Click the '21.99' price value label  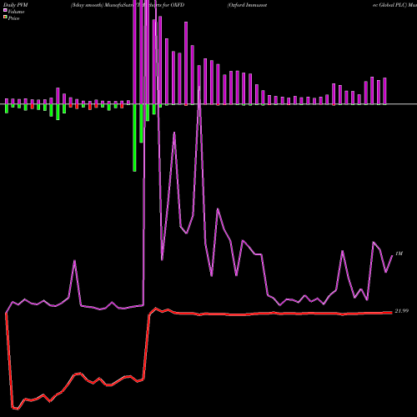(402, 311)
